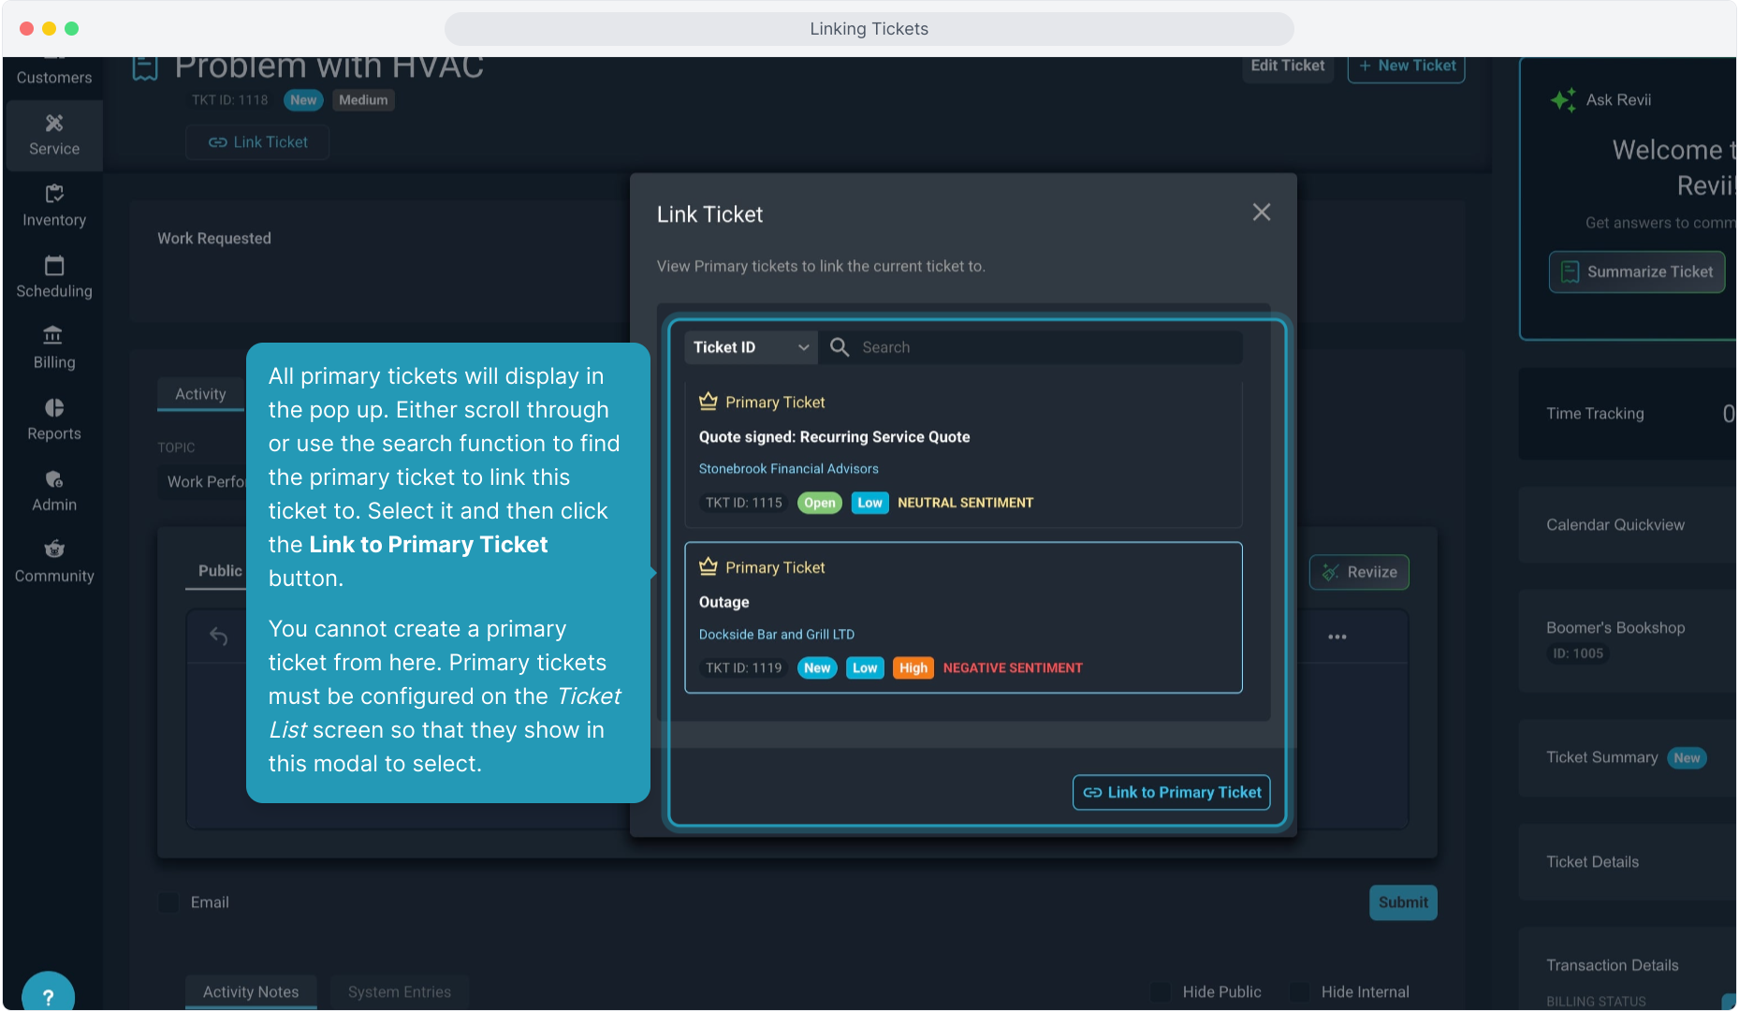Close the Link Ticket modal
The image size is (1739, 1011).
[1261, 212]
